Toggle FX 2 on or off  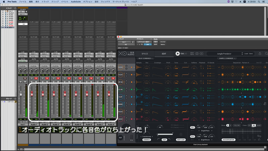point(192,137)
